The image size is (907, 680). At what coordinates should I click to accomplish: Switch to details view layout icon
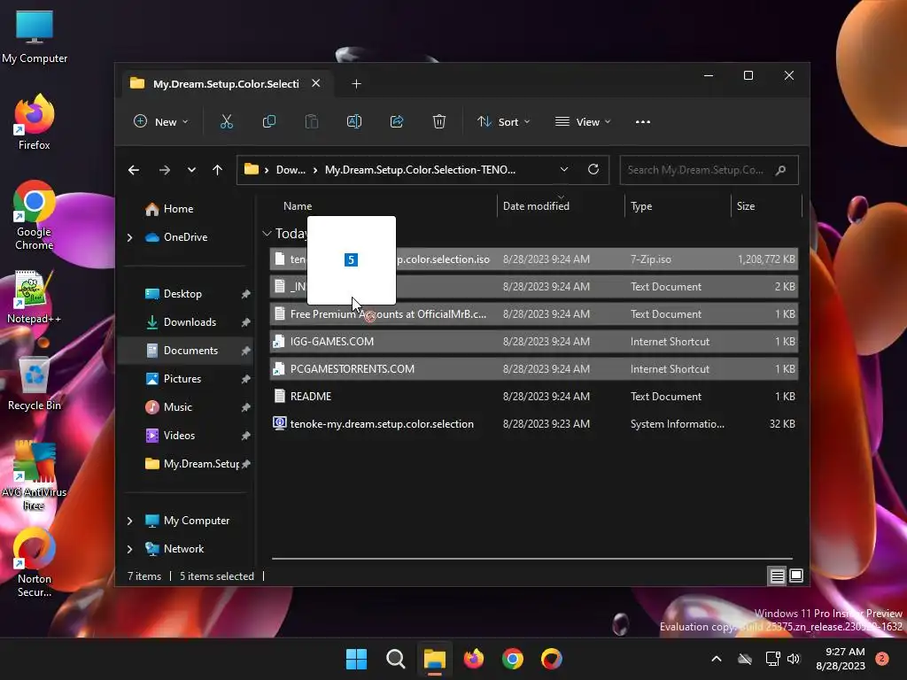(777, 576)
